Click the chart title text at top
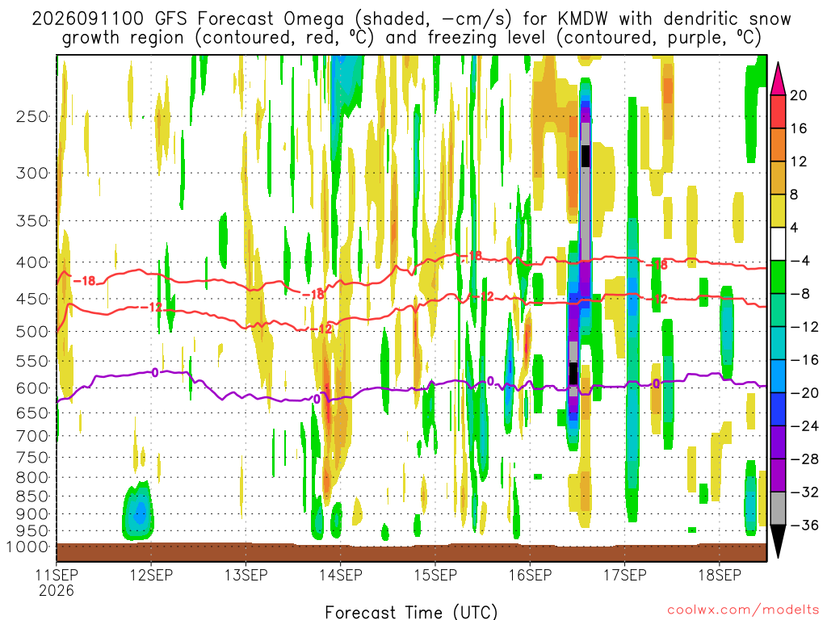The width and height of the screenshot is (827, 620). 411,28
